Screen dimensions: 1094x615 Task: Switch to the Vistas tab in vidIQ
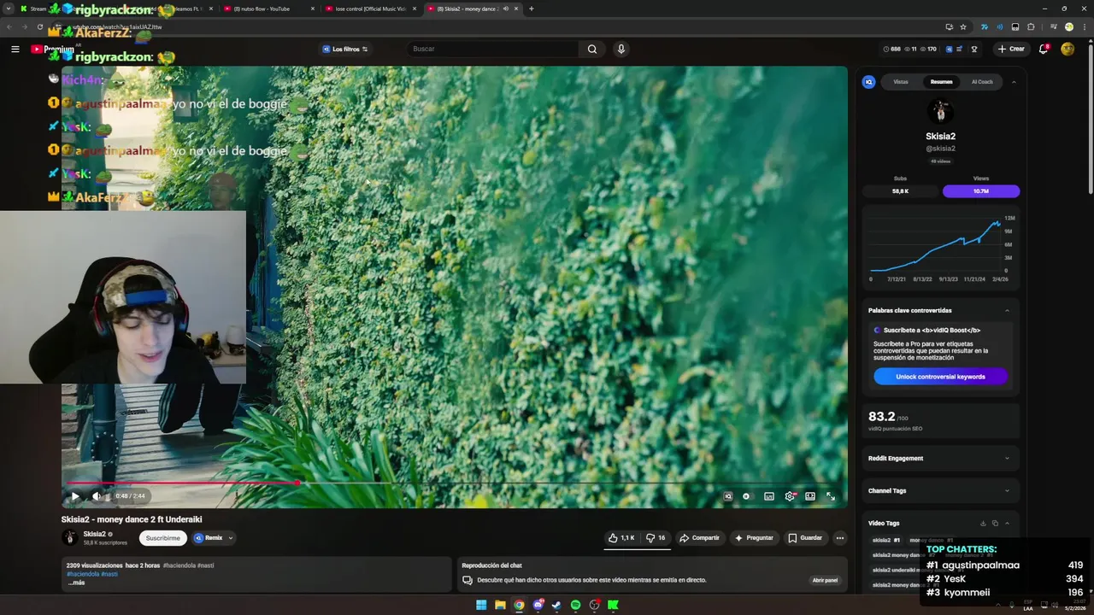tap(901, 82)
